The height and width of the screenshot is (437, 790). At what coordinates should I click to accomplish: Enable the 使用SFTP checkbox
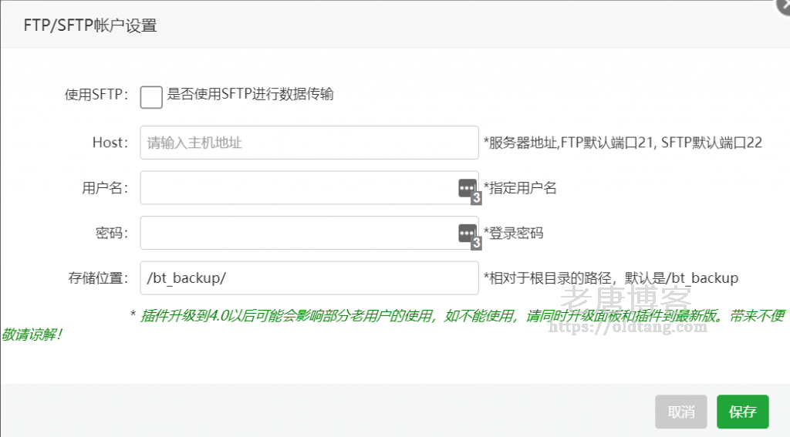point(151,96)
